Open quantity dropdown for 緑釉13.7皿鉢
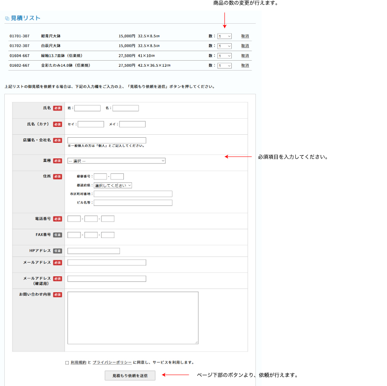387x386 pixels. [x=224, y=56]
